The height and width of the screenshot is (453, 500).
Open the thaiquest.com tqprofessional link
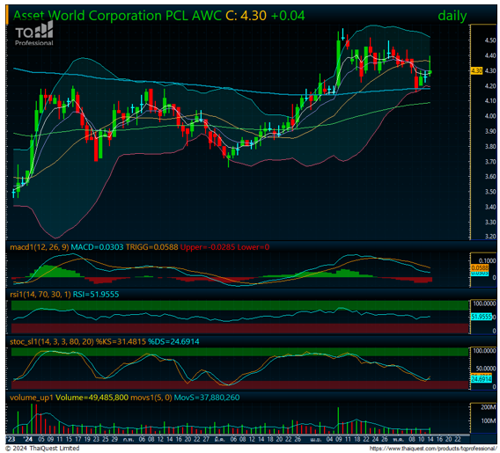433,449
